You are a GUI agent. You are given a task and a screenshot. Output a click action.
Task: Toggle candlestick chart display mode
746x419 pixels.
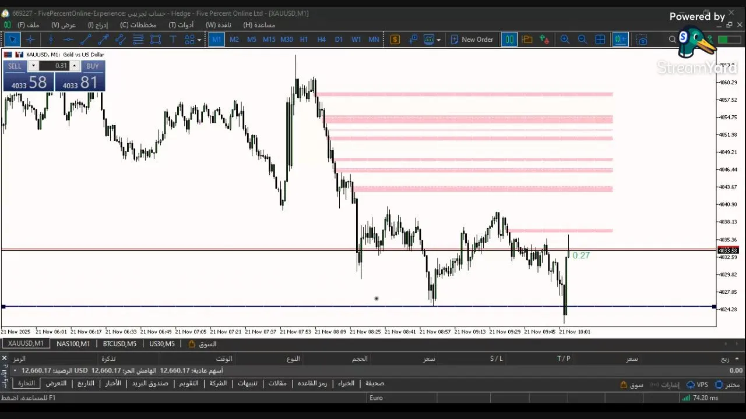pyautogui.click(x=509, y=40)
